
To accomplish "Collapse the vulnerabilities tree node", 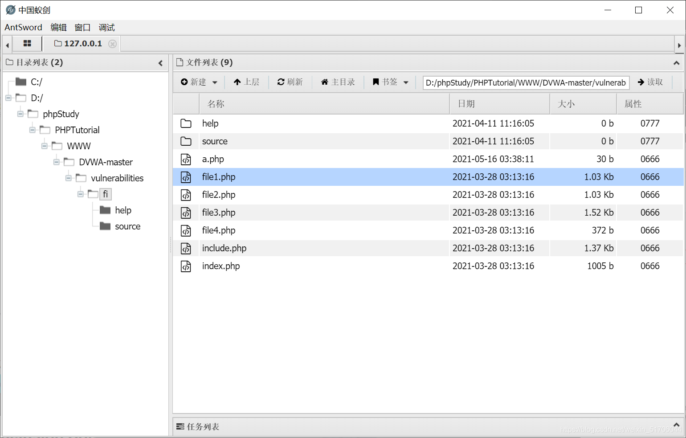I will [69, 178].
